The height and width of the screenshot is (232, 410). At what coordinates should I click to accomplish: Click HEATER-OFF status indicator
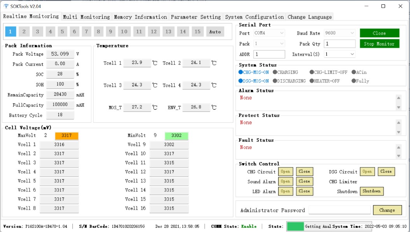click(x=324, y=81)
